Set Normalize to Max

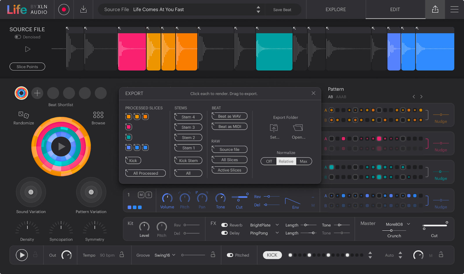point(304,161)
